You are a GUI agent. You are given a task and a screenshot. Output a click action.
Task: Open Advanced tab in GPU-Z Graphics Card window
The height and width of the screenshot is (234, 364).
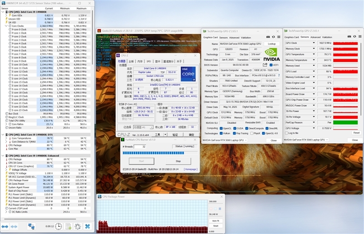pos(234,38)
